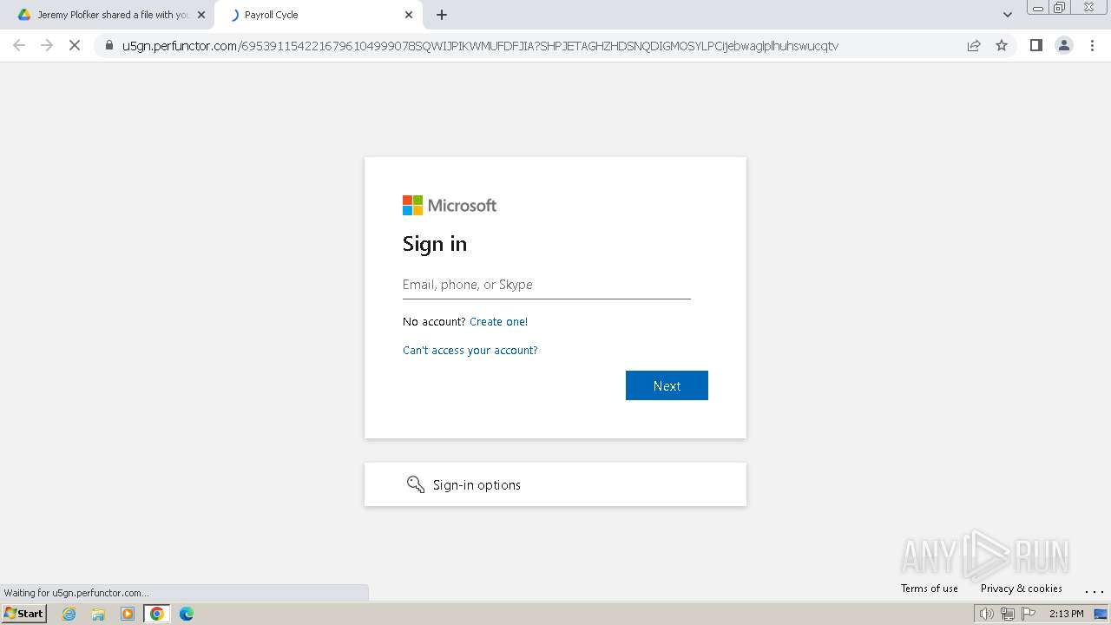Open the Chrome profile avatar
The height and width of the screenshot is (625, 1111).
click(x=1063, y=45)
